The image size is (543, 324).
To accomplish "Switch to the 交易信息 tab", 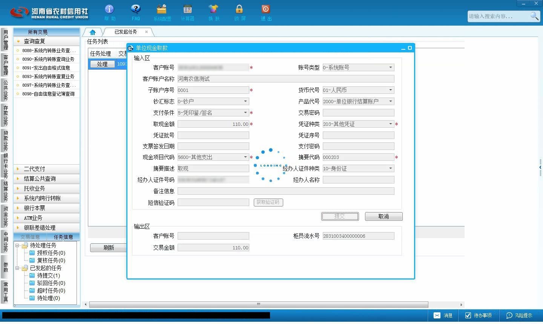I will [30, 237].
